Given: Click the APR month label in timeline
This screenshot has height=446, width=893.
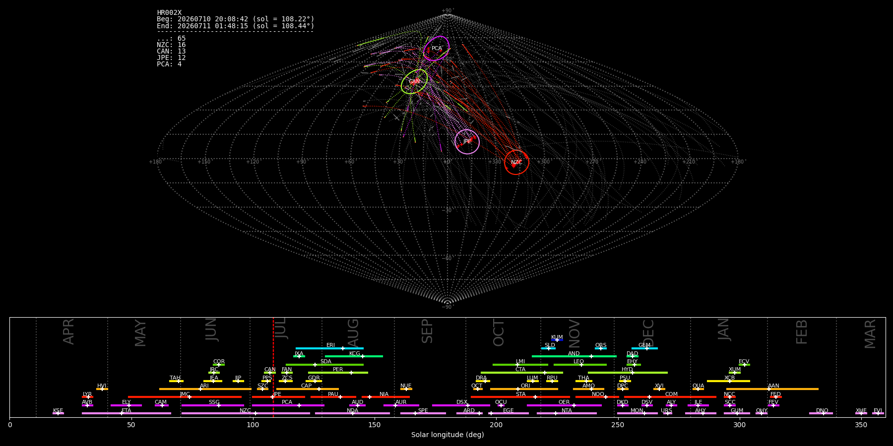Looking at the screenshot, I should (x=68, y=332).
